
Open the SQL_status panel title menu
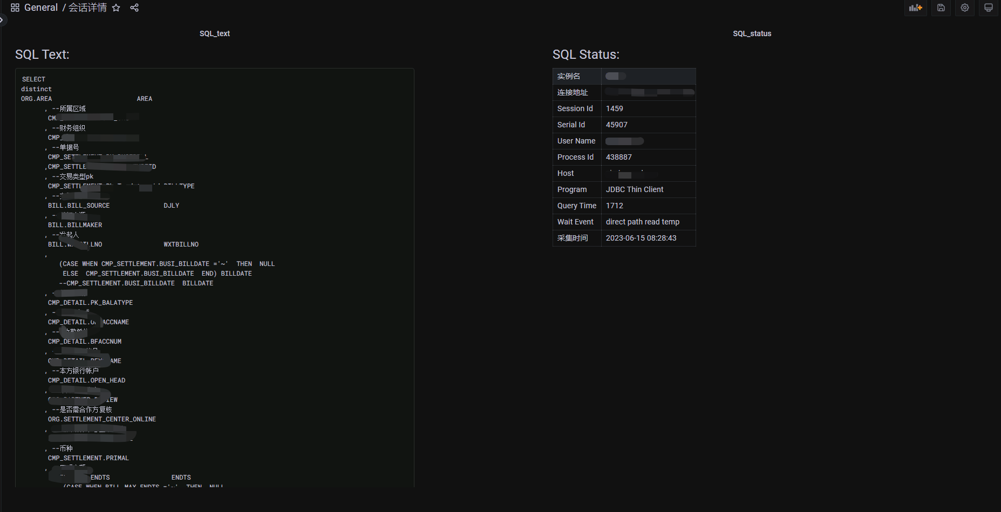(x=752, y=33)
